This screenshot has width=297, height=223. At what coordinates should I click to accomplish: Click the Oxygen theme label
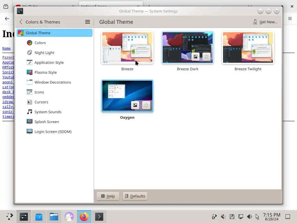(x=127, y=117)
